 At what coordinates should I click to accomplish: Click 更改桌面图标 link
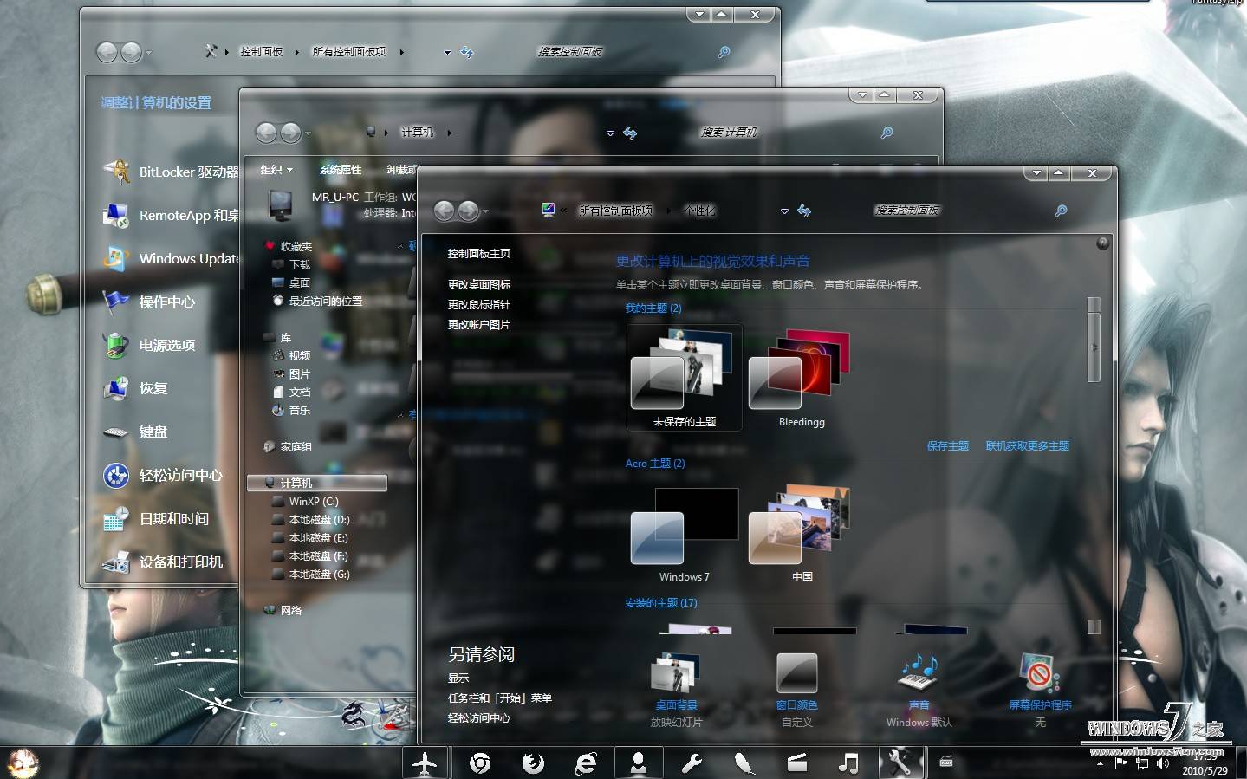(x=478, y=284)
